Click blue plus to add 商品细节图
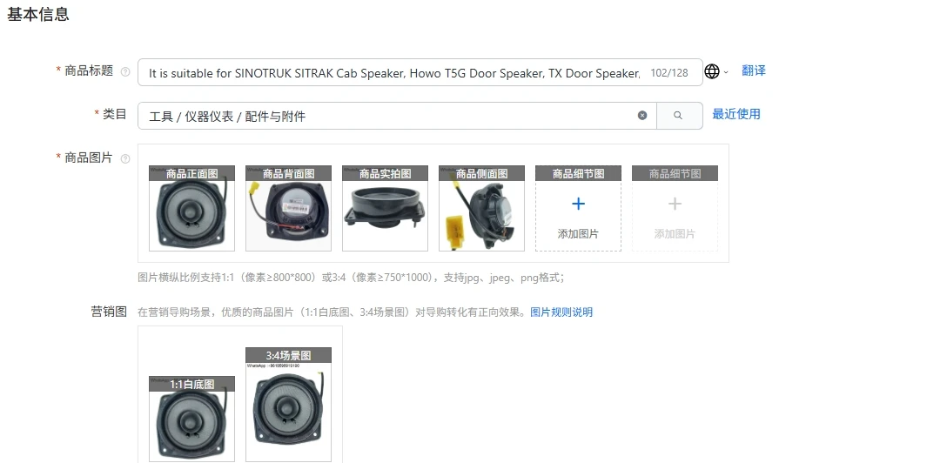Viewport: 947px width, 463px height. click(x=579, y=204)
